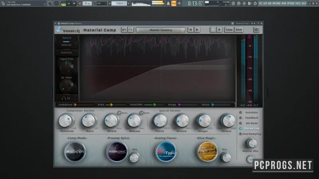Click the Range slider handle
The width and height of the screenshot is (319, 179).
coord(179,105)
